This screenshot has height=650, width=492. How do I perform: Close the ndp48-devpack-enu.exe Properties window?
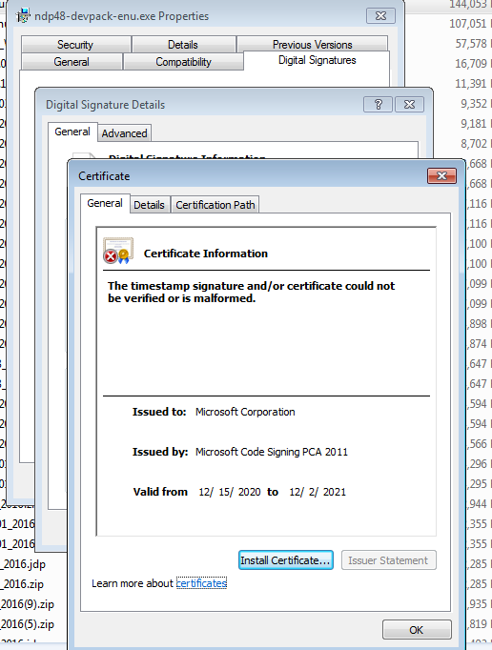click(x=380, y=16)
